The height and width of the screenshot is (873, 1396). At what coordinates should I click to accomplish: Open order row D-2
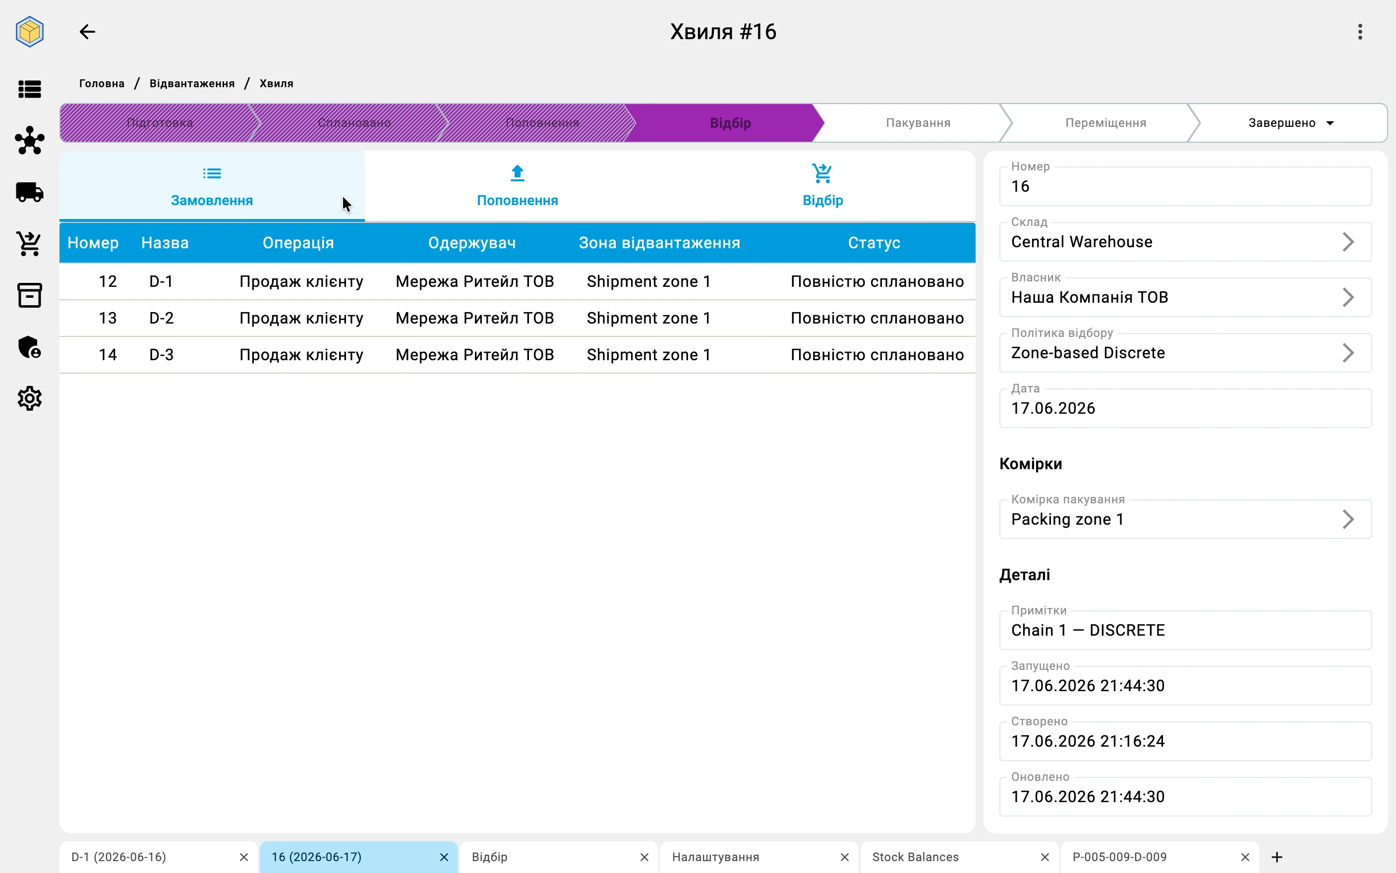pyautogui.click(x=518, y=318)
